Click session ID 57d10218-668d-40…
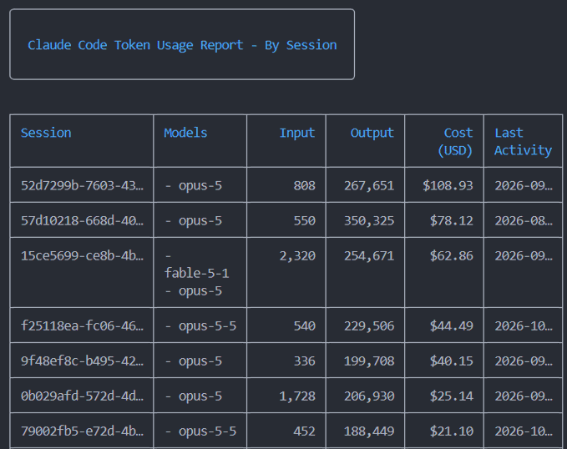The image size is (567, 449). pyautogui.click(x=82, y=220)
